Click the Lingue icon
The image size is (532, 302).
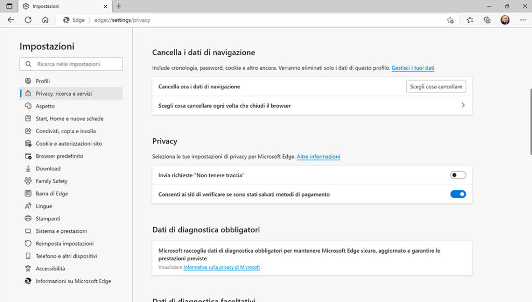tap(28, 206)
